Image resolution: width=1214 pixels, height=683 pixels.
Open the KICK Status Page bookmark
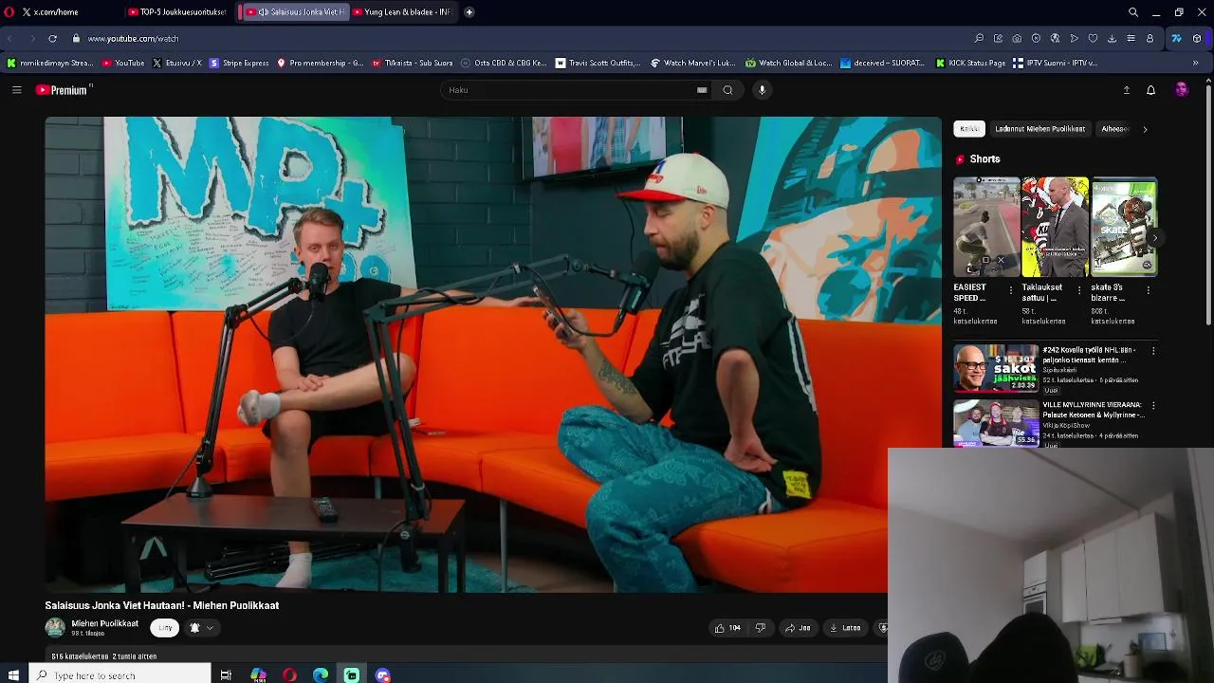pyautogui.click(x=970, y=64)
